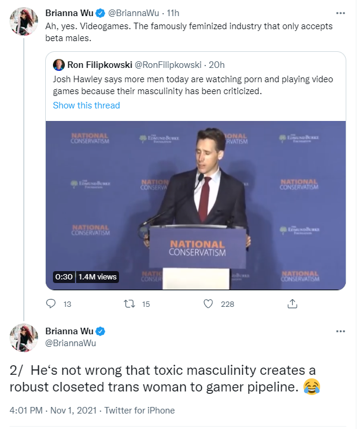This screenshot has height=429, width=357.
Task: Open the 4:01 PM Nov 1, 2021 timestamp
Action: [x=54, y=411]
